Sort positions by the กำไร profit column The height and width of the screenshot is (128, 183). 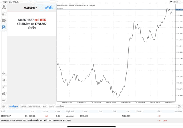pyautogui.click(x=159, y=111)
